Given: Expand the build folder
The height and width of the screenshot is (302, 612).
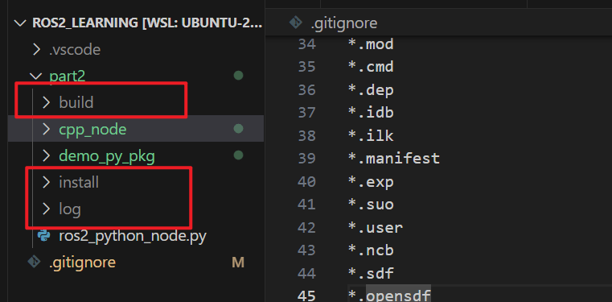Looking at the screenshot, I should point(47,102).
